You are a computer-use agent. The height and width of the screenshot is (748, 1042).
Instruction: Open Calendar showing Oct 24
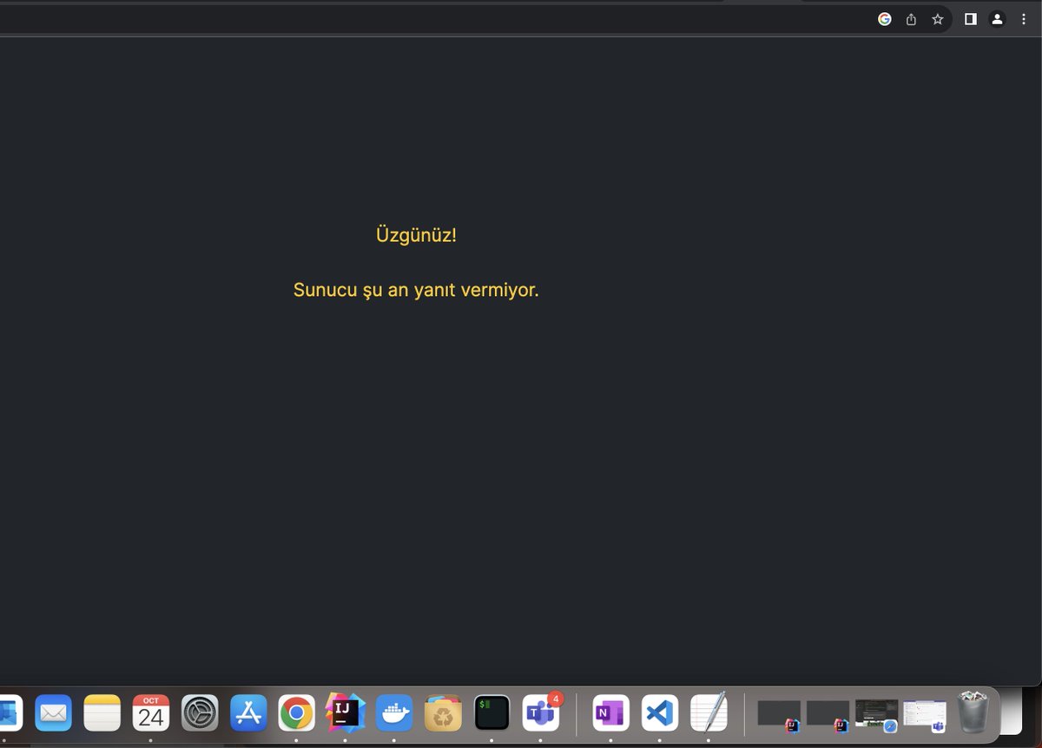click(150, 713)
